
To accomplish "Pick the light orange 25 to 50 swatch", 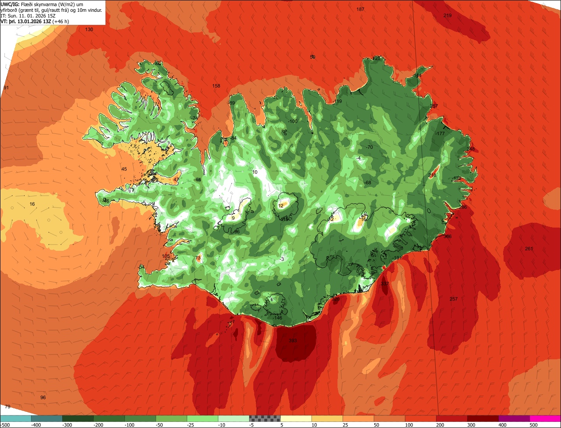I will pos(358,418).
